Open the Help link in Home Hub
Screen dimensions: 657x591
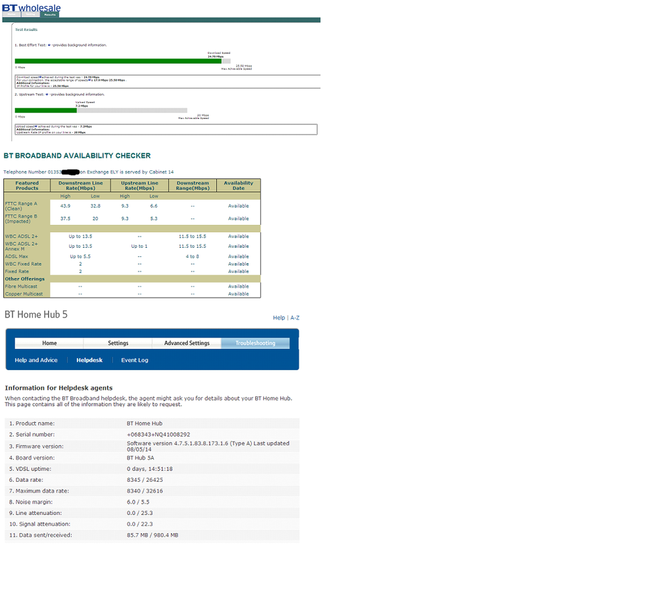(x=279, y=318)
